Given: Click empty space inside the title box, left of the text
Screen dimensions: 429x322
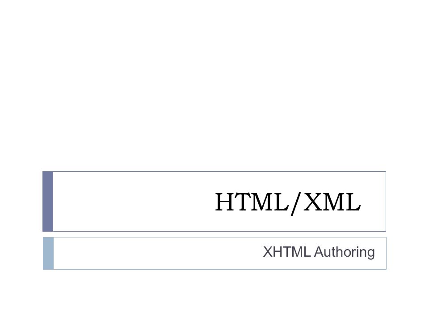Looking at the screenshot, I should point(131,202).
